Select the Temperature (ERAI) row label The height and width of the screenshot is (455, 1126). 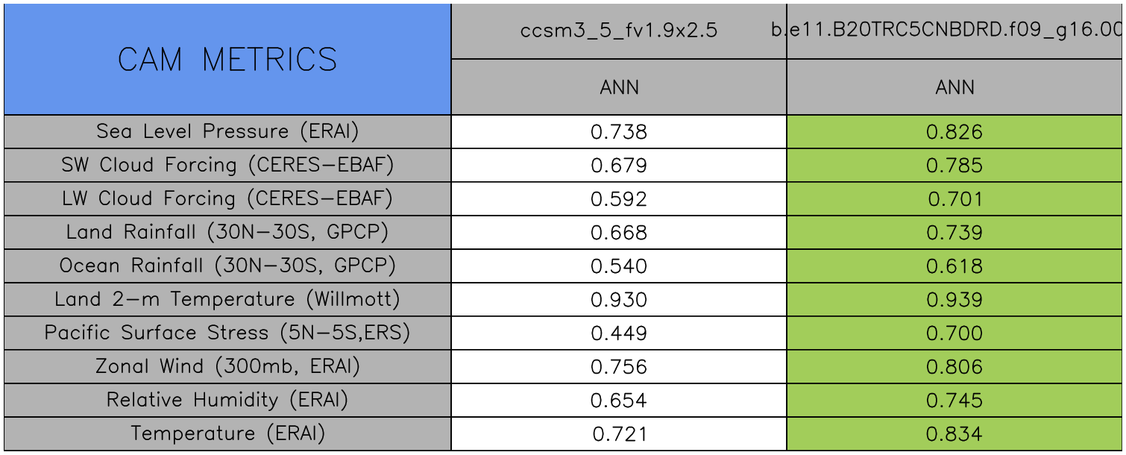pyautogui.click(x=227, y=434)
